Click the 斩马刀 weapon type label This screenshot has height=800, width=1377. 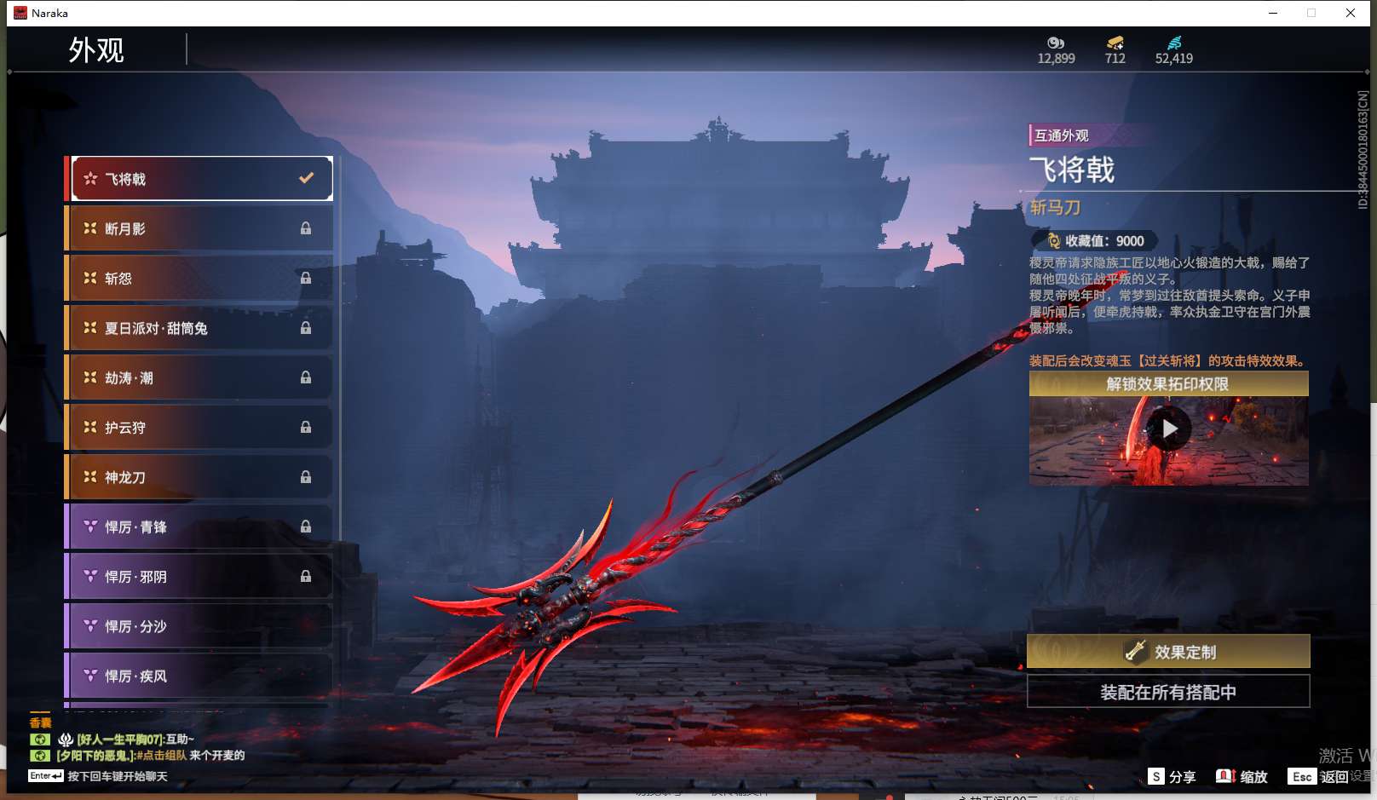[1056, 207]
